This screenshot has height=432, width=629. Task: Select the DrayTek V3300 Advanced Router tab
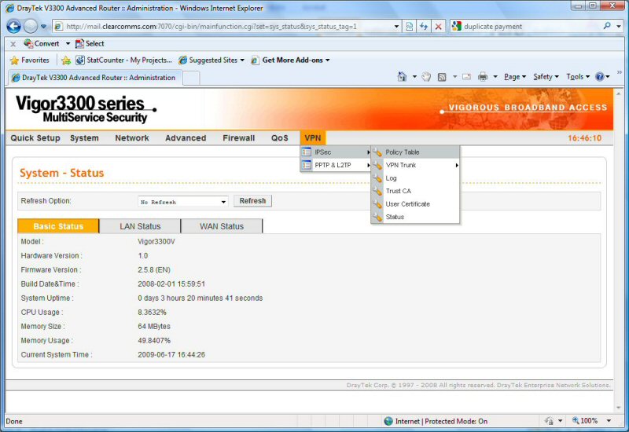click(94, 77)
